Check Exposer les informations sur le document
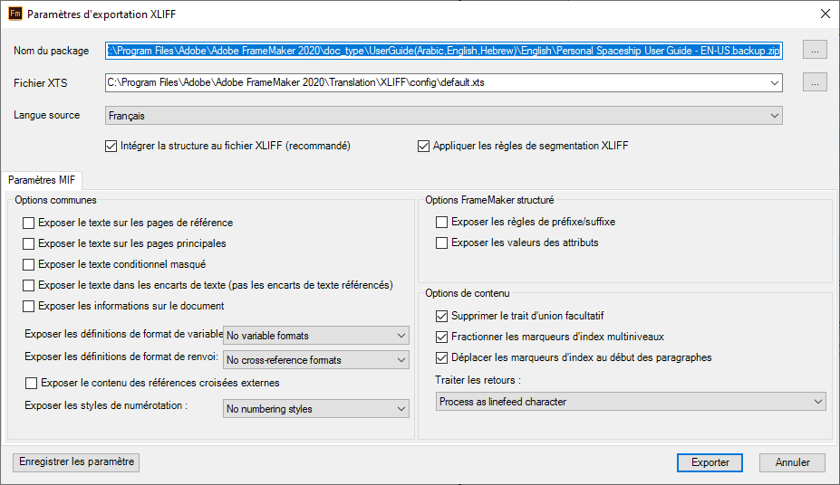 pyautogui.click(x=29, y=306)
